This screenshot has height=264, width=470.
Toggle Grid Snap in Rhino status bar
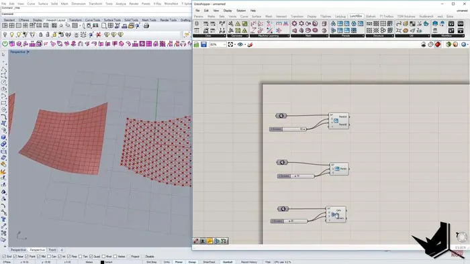pyautogui.click(x=152, y=262)
